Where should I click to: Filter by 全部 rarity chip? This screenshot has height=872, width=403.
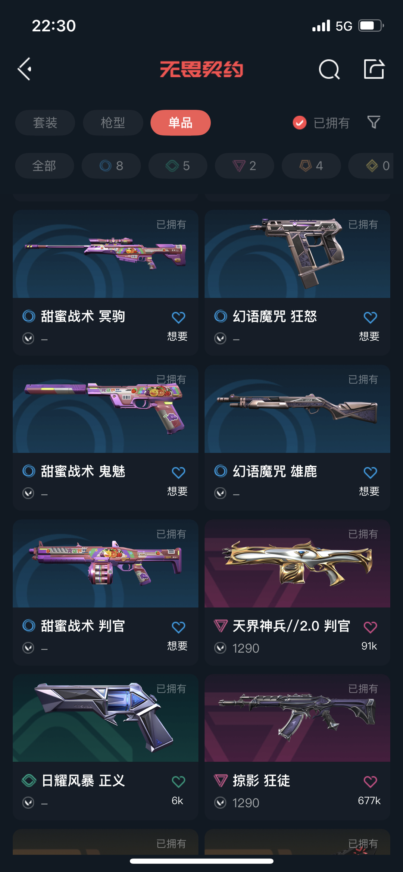[x=44, y=166]
